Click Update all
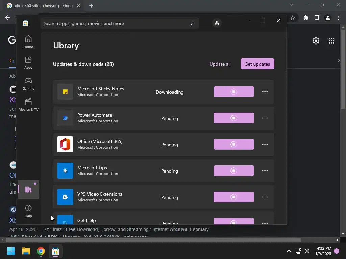 point(220,64)
